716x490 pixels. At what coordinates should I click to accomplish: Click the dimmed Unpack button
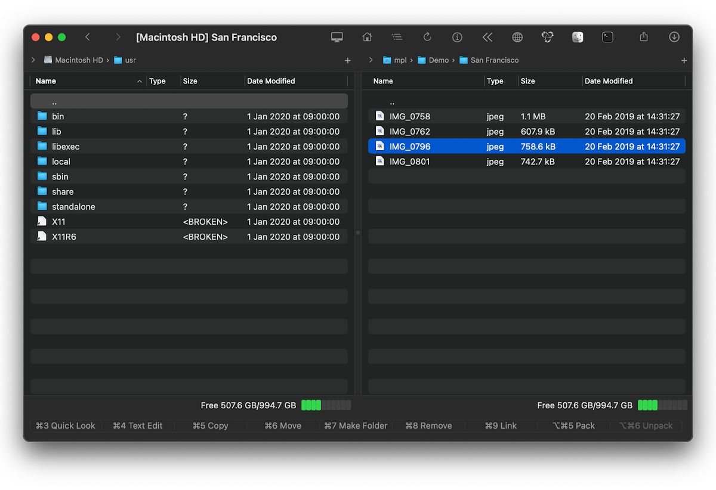pyautogui.click(x=646, y=426)
